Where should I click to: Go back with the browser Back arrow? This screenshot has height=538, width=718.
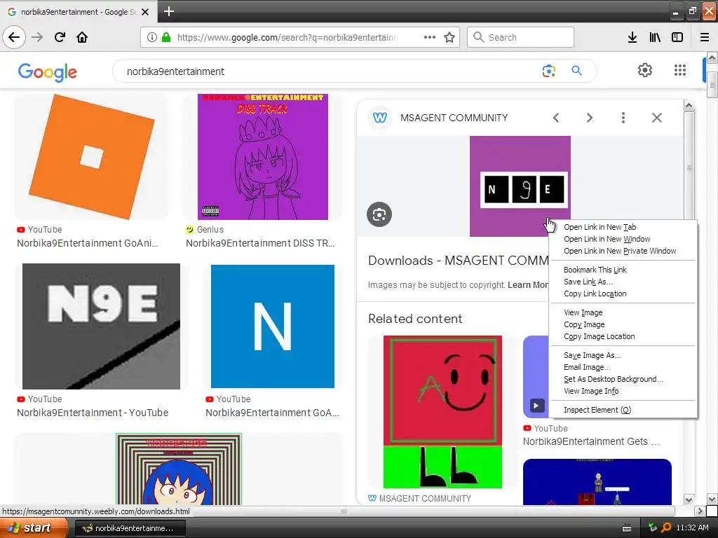click(x=14, y=37)
